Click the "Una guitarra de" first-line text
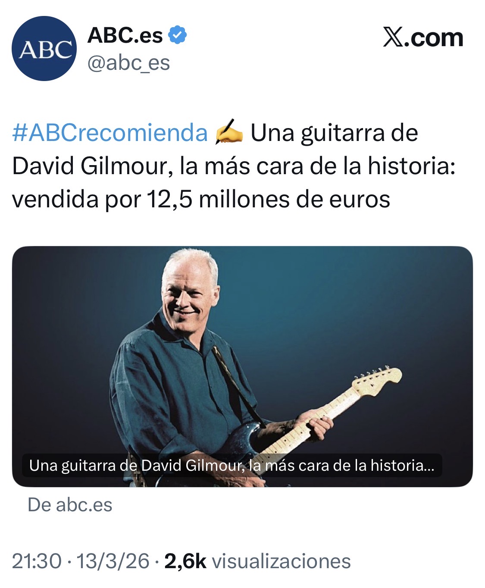Image resolution: width=485 pixels, height=588 pixels. click(x=334, y=133)
